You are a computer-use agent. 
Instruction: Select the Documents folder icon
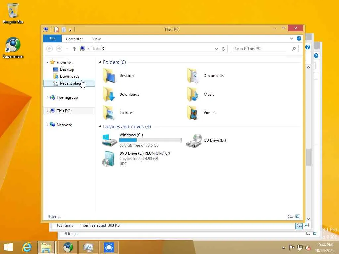coord(193,76)
